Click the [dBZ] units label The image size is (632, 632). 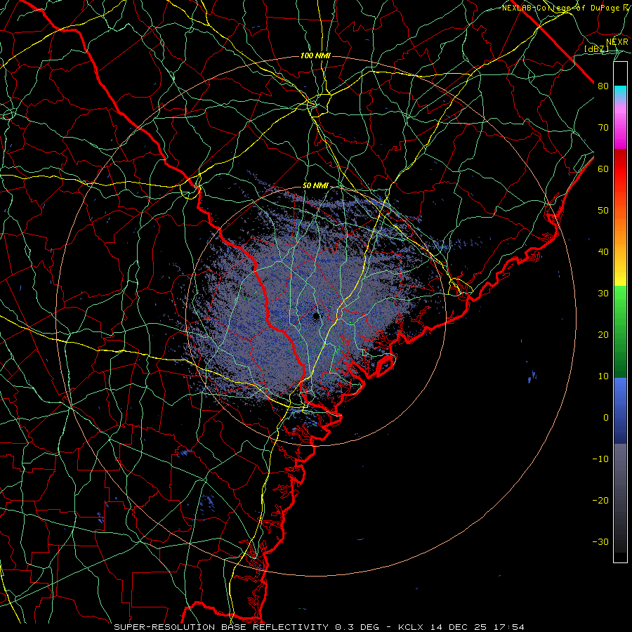(597, 49)
